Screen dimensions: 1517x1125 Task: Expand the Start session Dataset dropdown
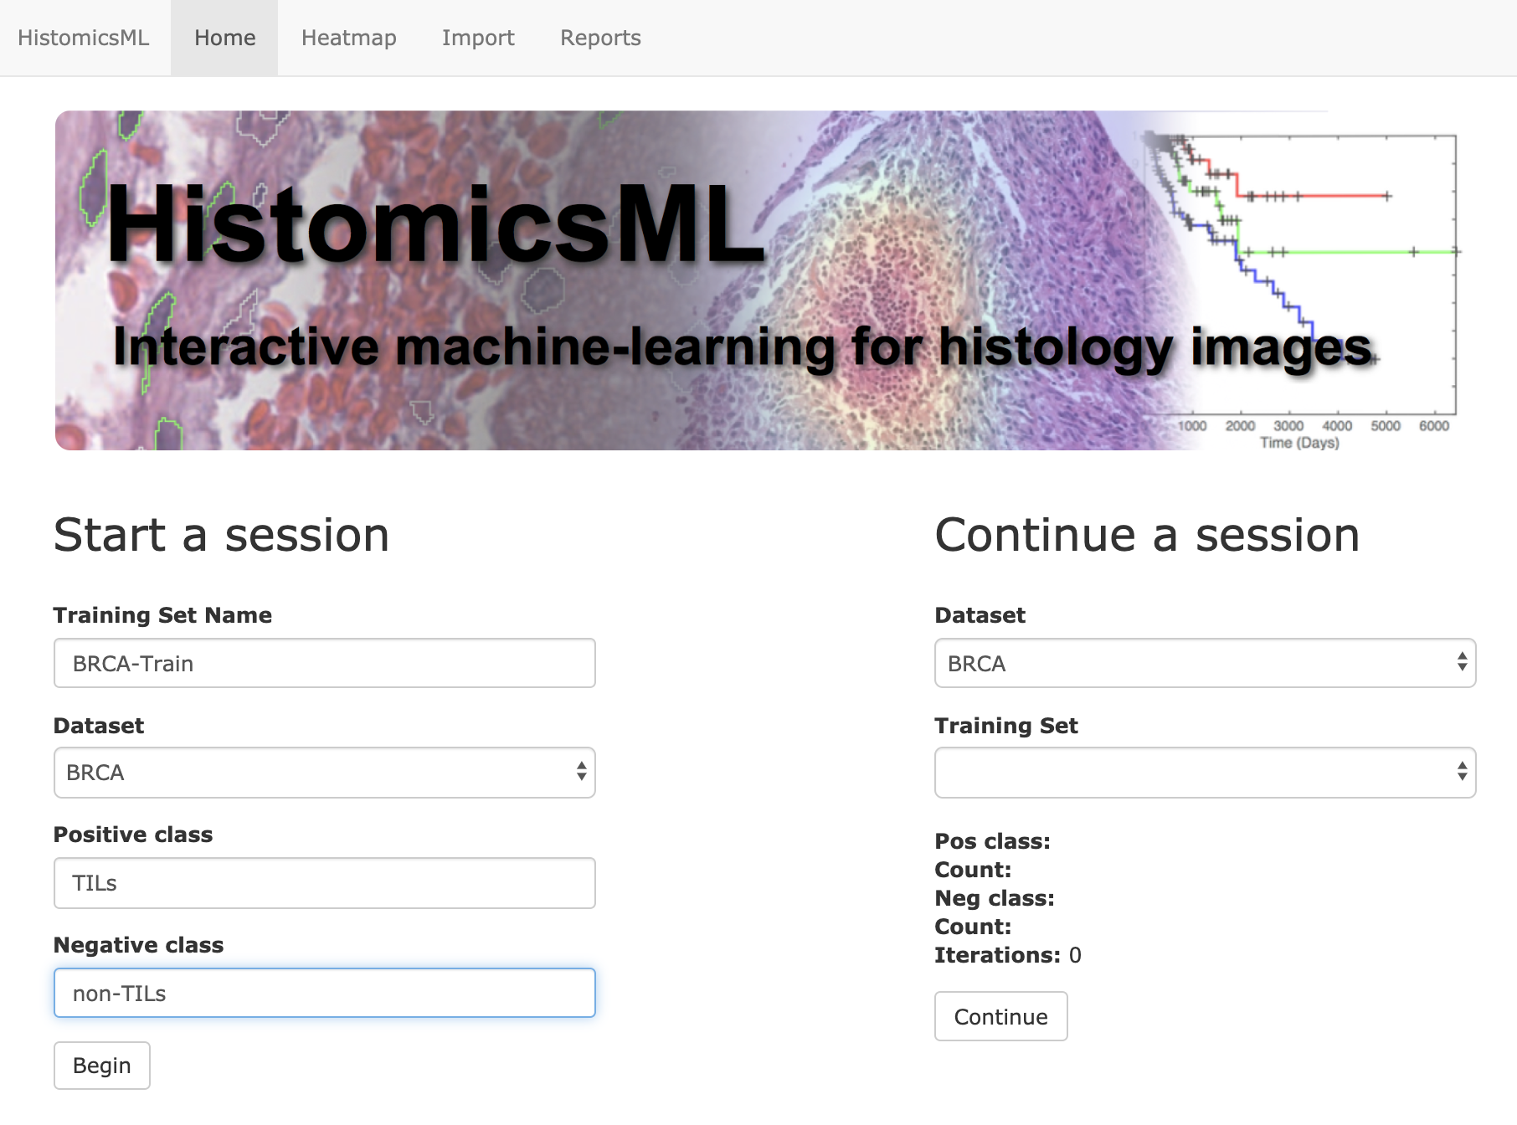pos(325,772)
